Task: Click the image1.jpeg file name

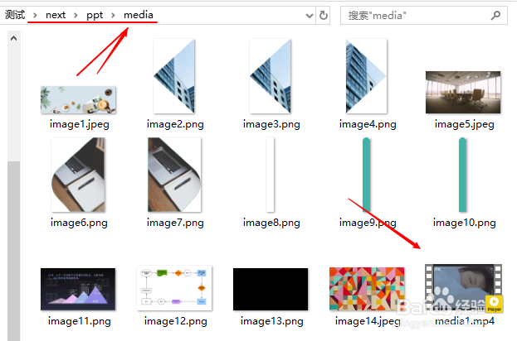Action: 79,124
